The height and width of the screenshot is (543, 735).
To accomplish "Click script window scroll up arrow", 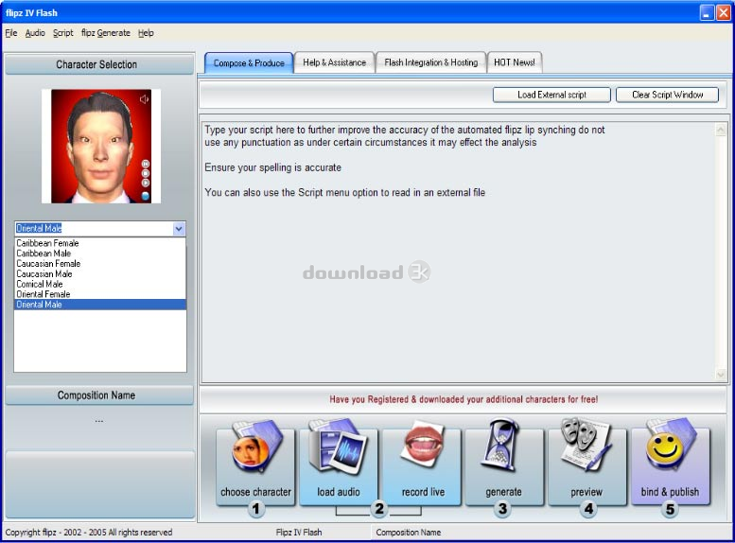I will 721,130.
